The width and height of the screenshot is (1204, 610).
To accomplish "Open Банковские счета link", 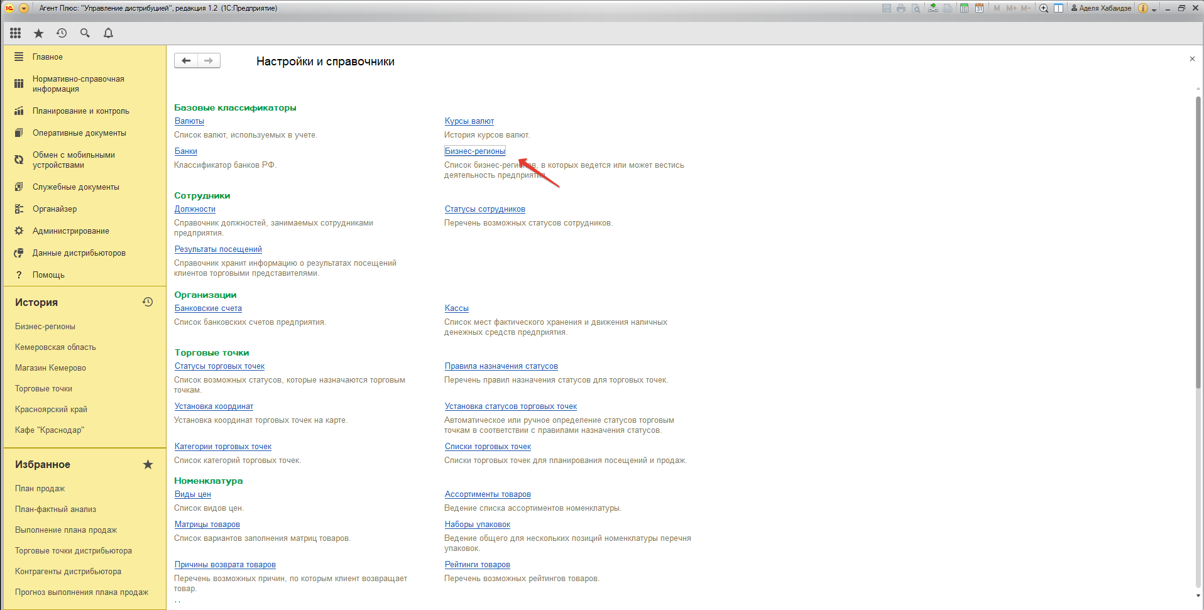I will [x=208, y=308].
